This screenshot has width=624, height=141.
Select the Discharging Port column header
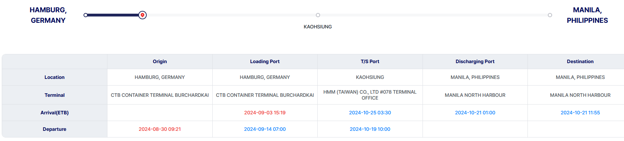(475, 61)
